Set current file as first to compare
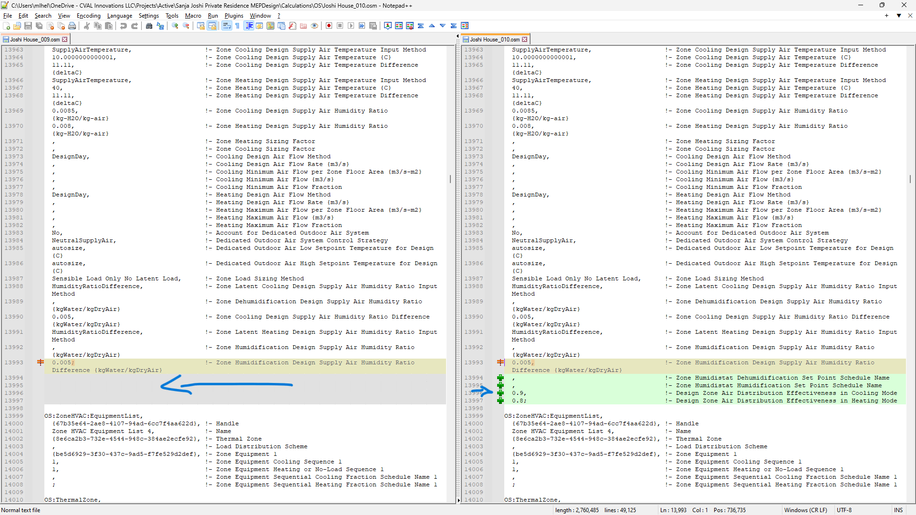 coord(388,26)
